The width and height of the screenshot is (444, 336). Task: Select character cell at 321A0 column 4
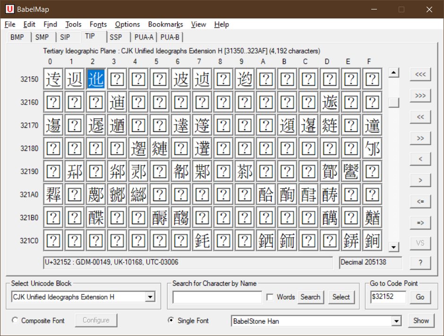138,195
